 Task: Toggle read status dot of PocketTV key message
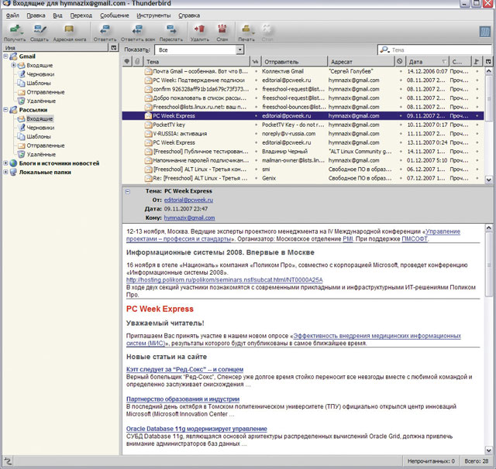pyautogui.click(x=256, y=125)
